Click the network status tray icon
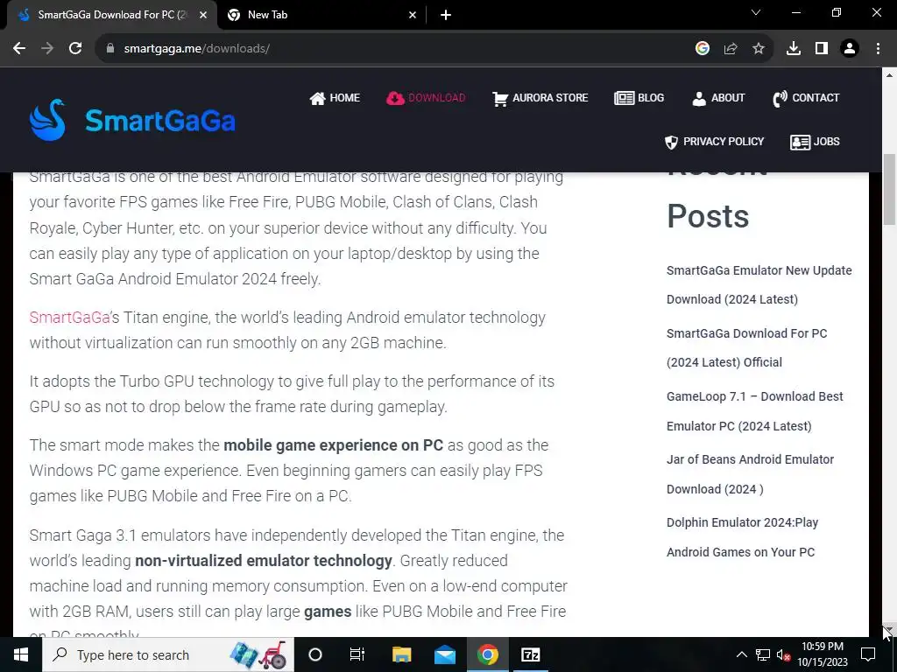This screenshot has width=897, height=672. pyautogui.click(x=763, y=654)
